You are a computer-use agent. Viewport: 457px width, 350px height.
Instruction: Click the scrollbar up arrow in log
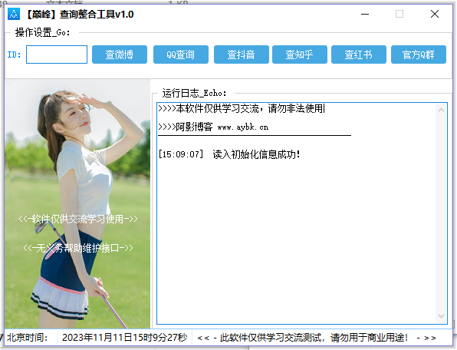pyautogui.click(x=441, y=110)
